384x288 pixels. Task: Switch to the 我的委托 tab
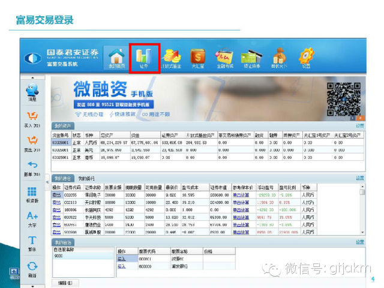[x=86, y=178]
